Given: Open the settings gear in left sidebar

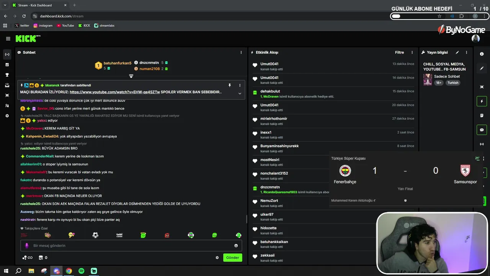Looking at the screenshot, I should point(7,116).
